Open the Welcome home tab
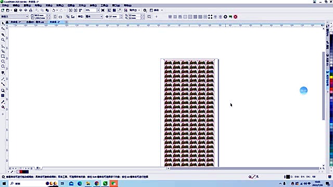Screen dimensions: 333x187 tap(7, 22)
